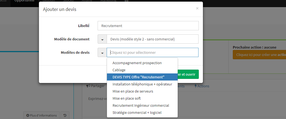This screenshot has height=119, width=286.
Task: Open the Actions lightning tab
Action: 202,86
